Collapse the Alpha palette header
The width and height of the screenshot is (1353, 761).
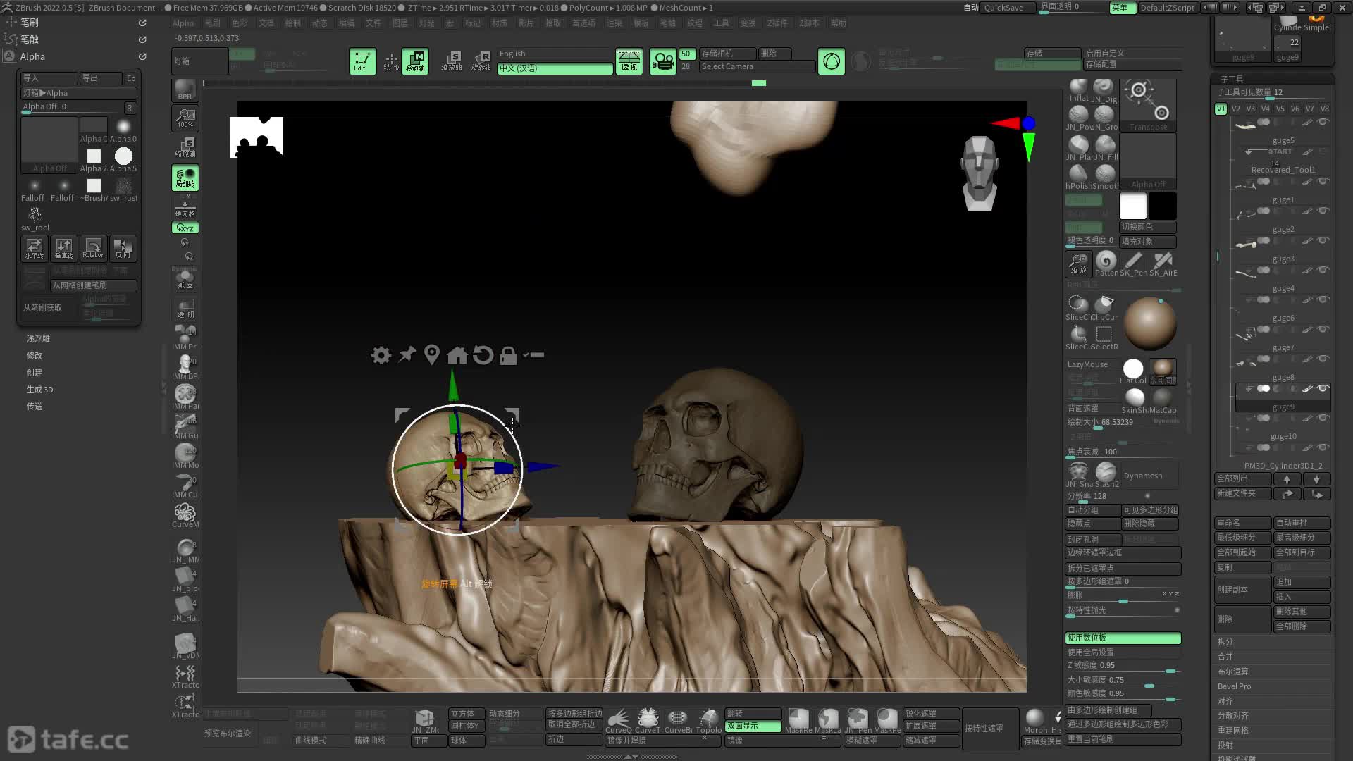point(32,56)
